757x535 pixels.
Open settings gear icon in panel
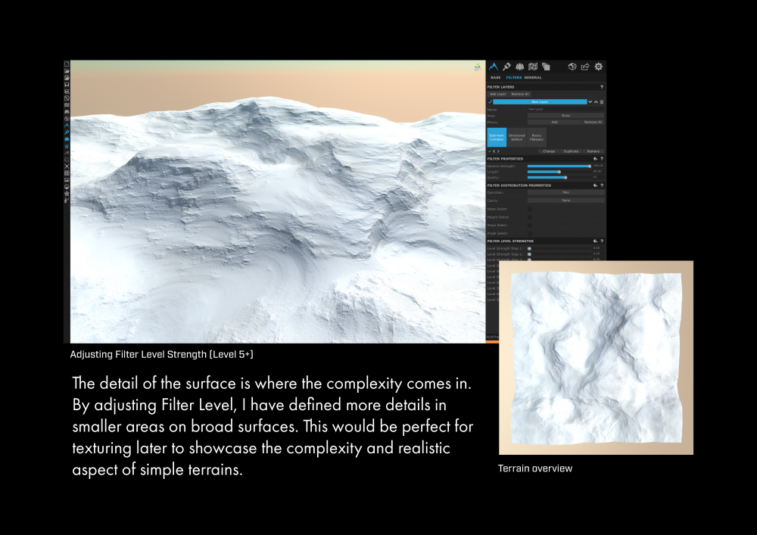pos(598,67)
